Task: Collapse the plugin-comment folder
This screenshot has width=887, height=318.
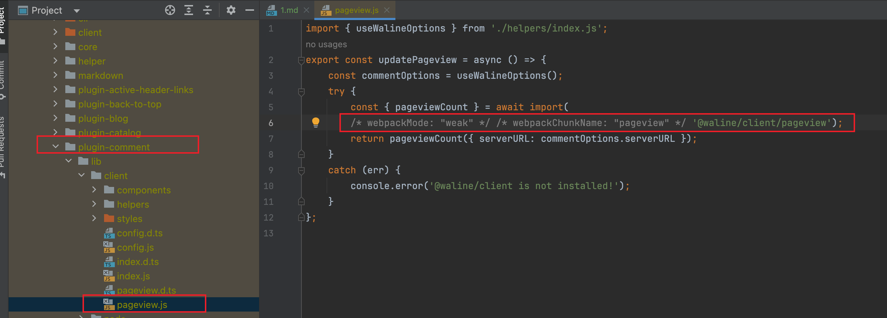Action: (x=56, y=147)
